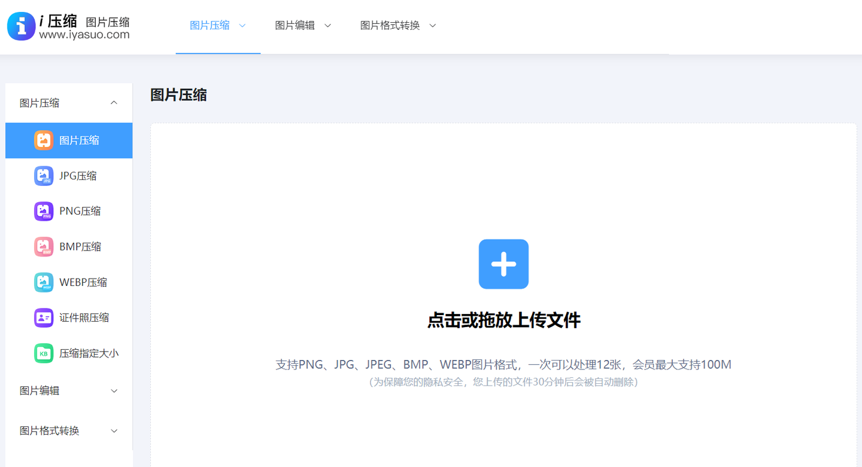Click the KB icon for 压缩指定大小
This screenshot has width=862, height=467.
tap(44, 353)
